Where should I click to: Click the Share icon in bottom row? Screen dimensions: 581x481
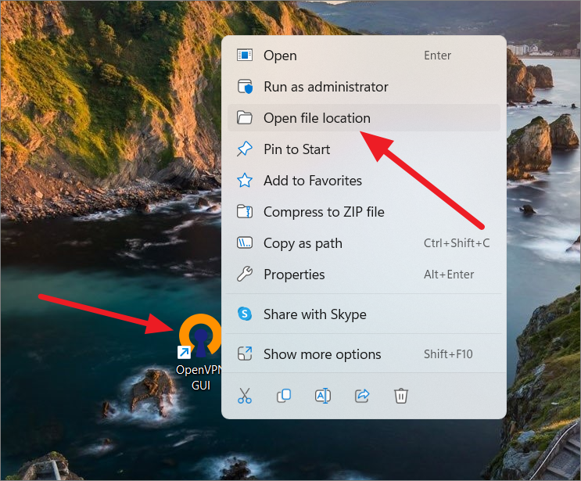(x=362, y=396)
